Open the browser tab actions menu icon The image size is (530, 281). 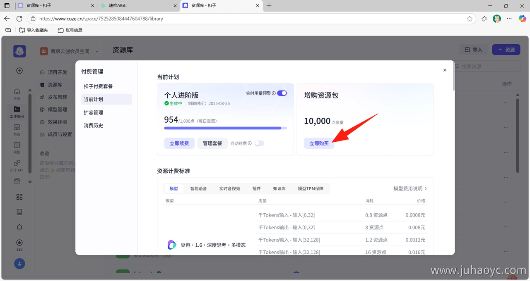pos(7,6)
